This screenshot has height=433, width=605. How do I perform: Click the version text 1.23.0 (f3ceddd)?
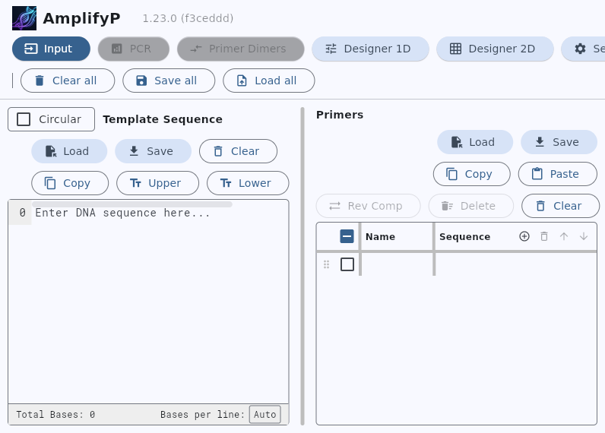pos(188,18)
